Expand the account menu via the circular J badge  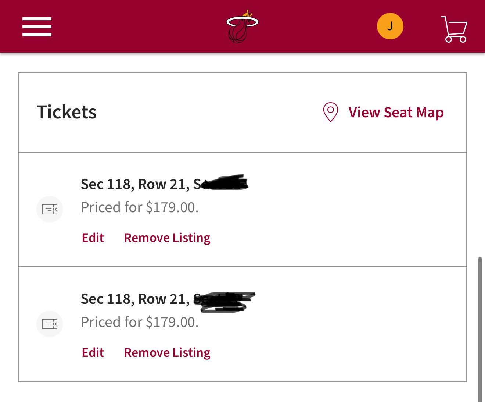click(390, 26)
